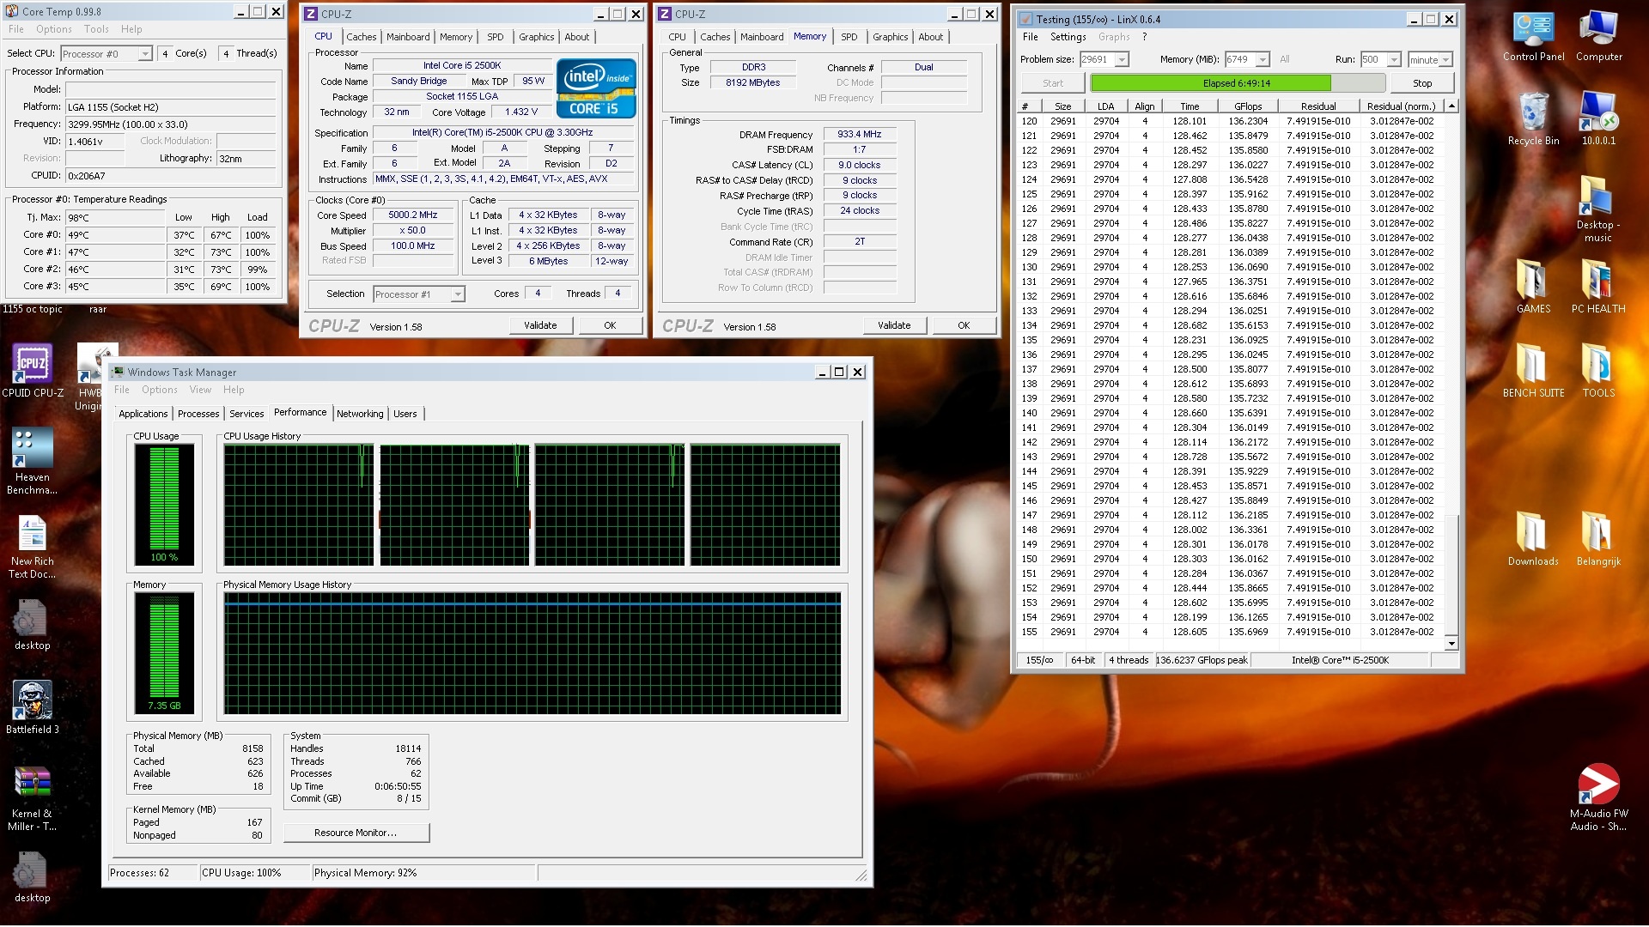This screenshot has height=927, width=1649.
Task: Open the Graphics tab in CPU-Z Memory window
Action: pos(890,37)
